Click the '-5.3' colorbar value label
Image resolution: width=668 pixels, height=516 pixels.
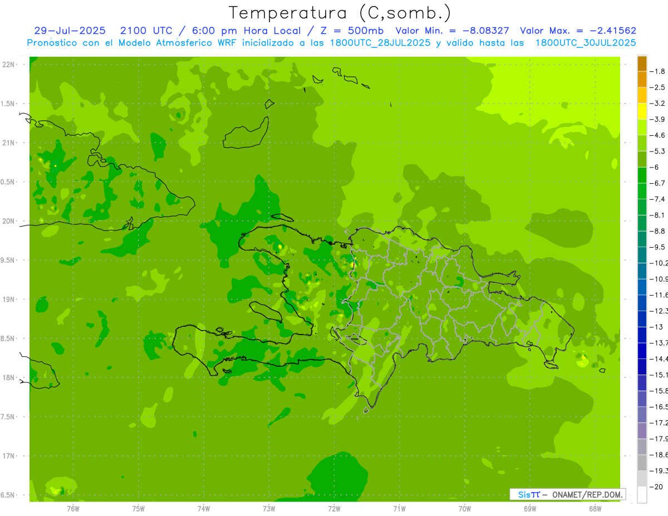click(x=657, y=151)
